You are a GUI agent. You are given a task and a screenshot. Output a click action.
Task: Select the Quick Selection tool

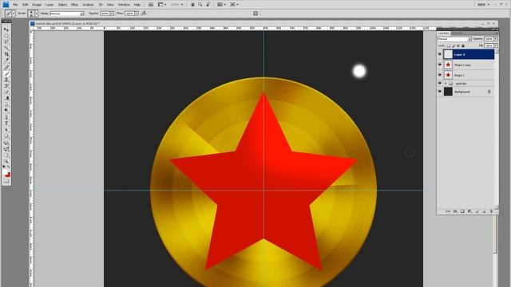pos(6,48)
